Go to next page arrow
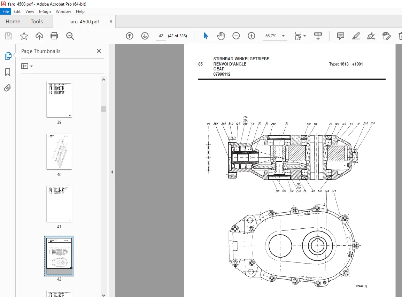402x297 pixels. coord(145,36)
